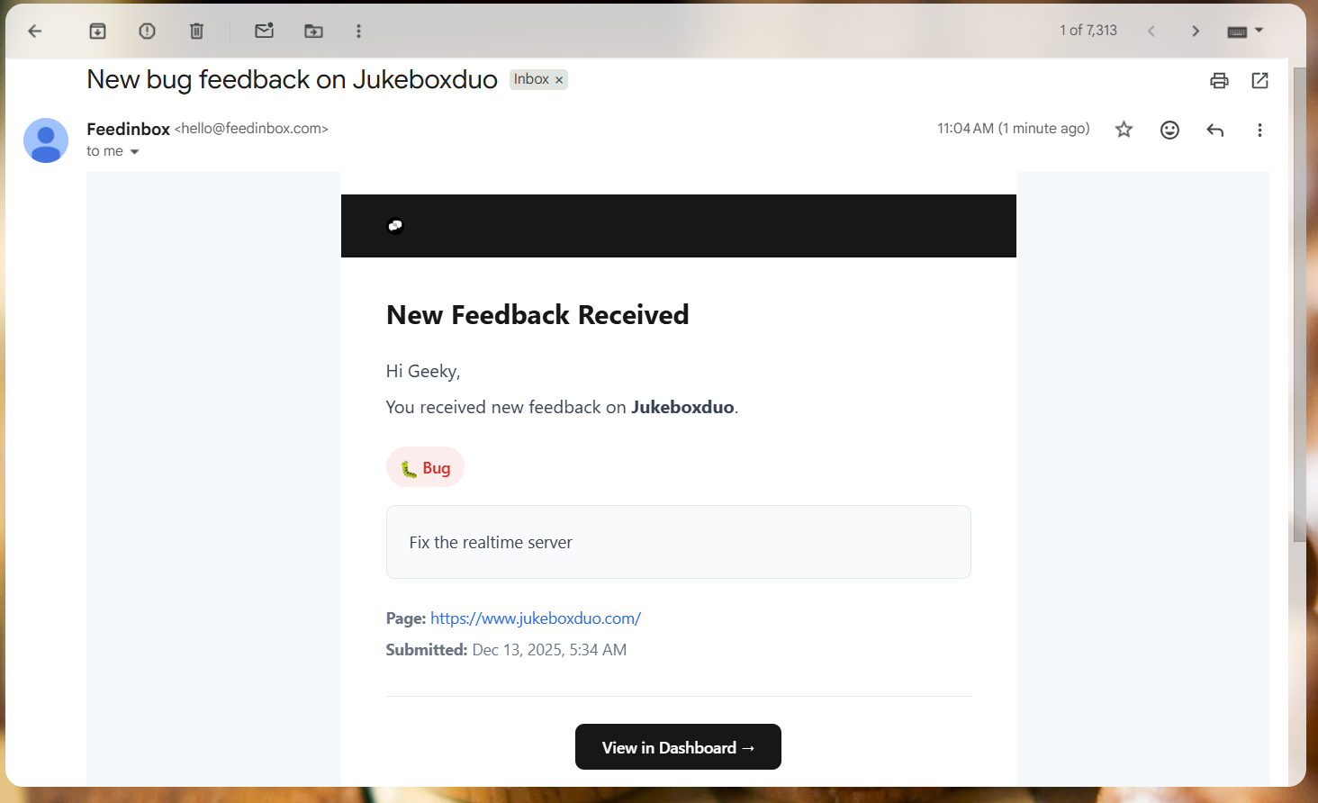Open the email in a new window
The width and height of the screenshot is (1318, 803).
point(1259,80)
